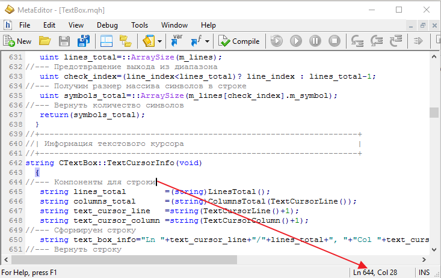Viewport: 441px width, 278px height.
Task: Click on 'CTextBox::TextCursorInfo' function name
Action: 117,163
